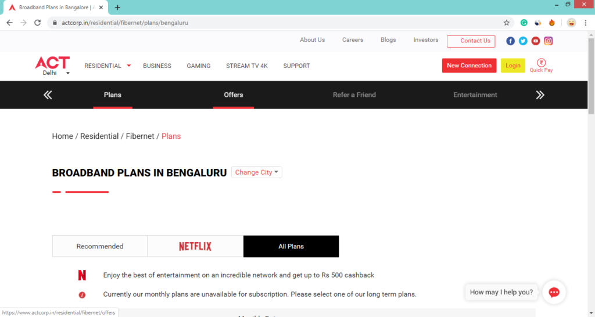Open ACT Facebook page icon
595x317 pixels.
(510, 41)
